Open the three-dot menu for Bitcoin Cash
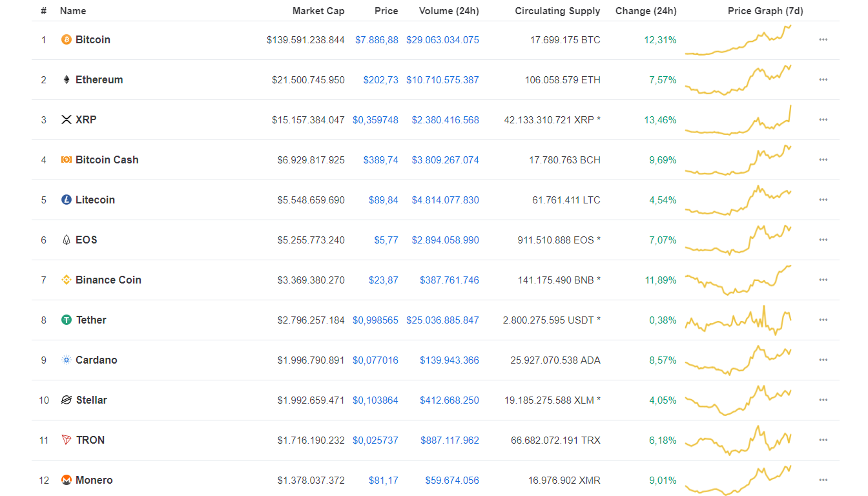This screenshot has width=868, height=496. coord(823,160)
